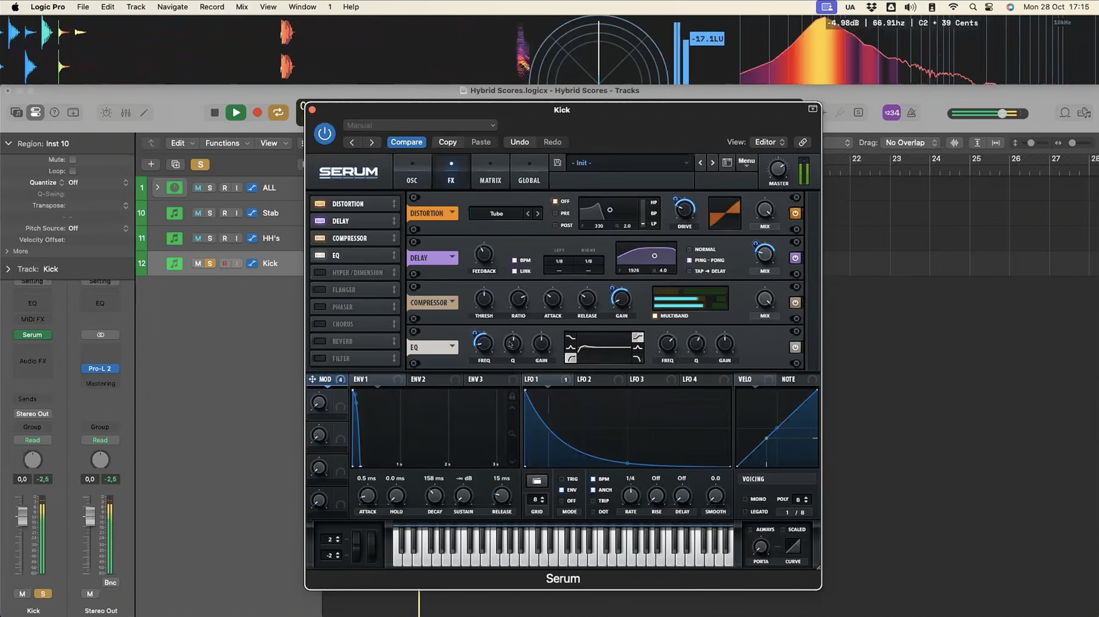Toggle the Cycle loop button
This screenshot has height=617, width=1099.
tap(278, 113)
